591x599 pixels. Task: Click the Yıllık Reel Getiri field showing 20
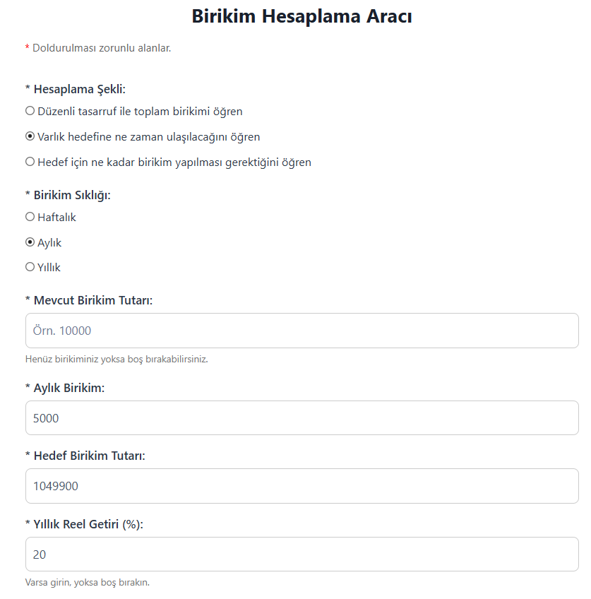click(302, 554)
